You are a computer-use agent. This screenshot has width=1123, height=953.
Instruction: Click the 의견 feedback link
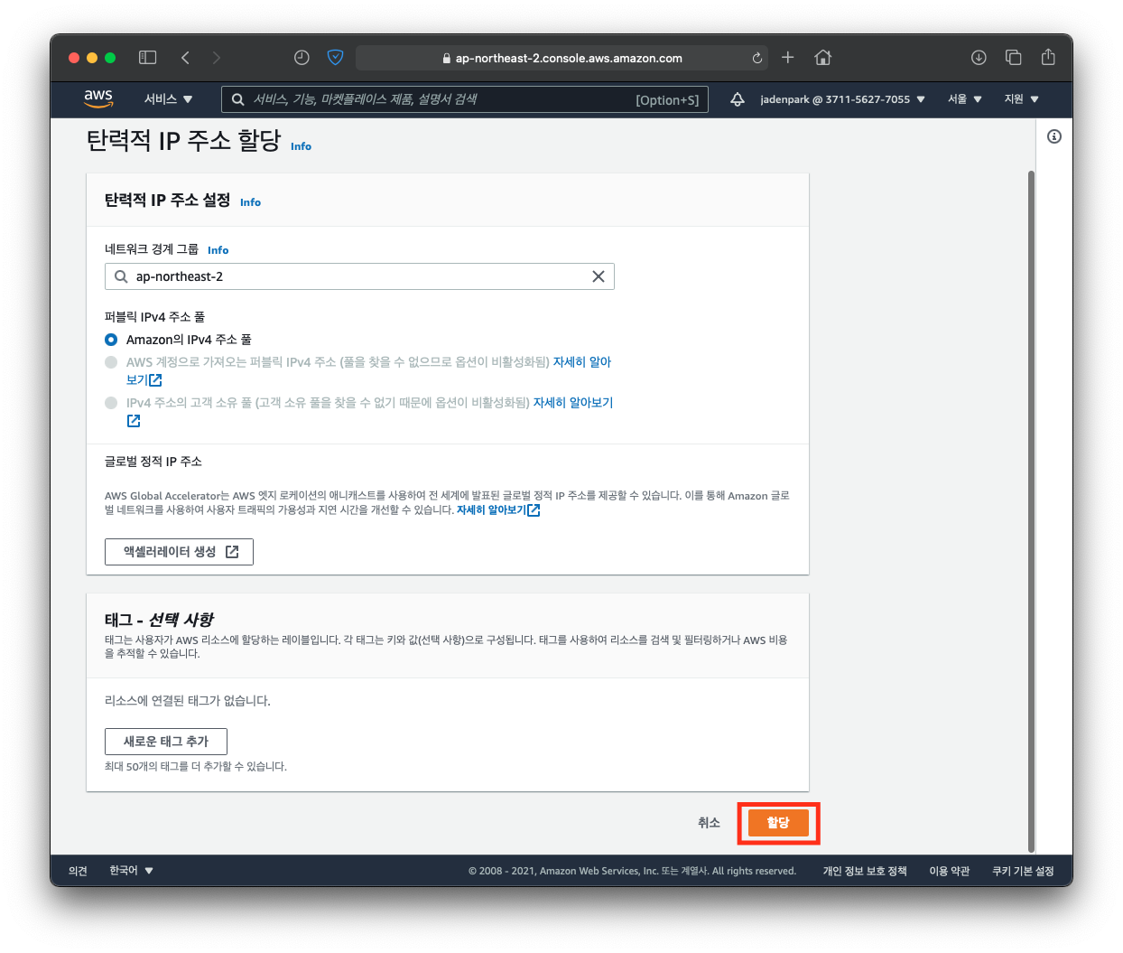coord(78,871)
